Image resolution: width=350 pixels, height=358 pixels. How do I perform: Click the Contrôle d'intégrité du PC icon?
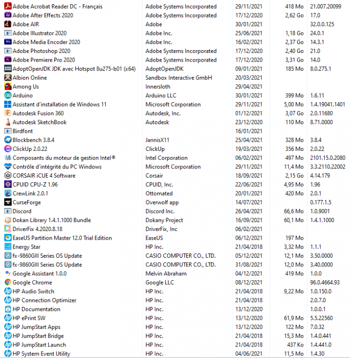[x=8, y=167]
